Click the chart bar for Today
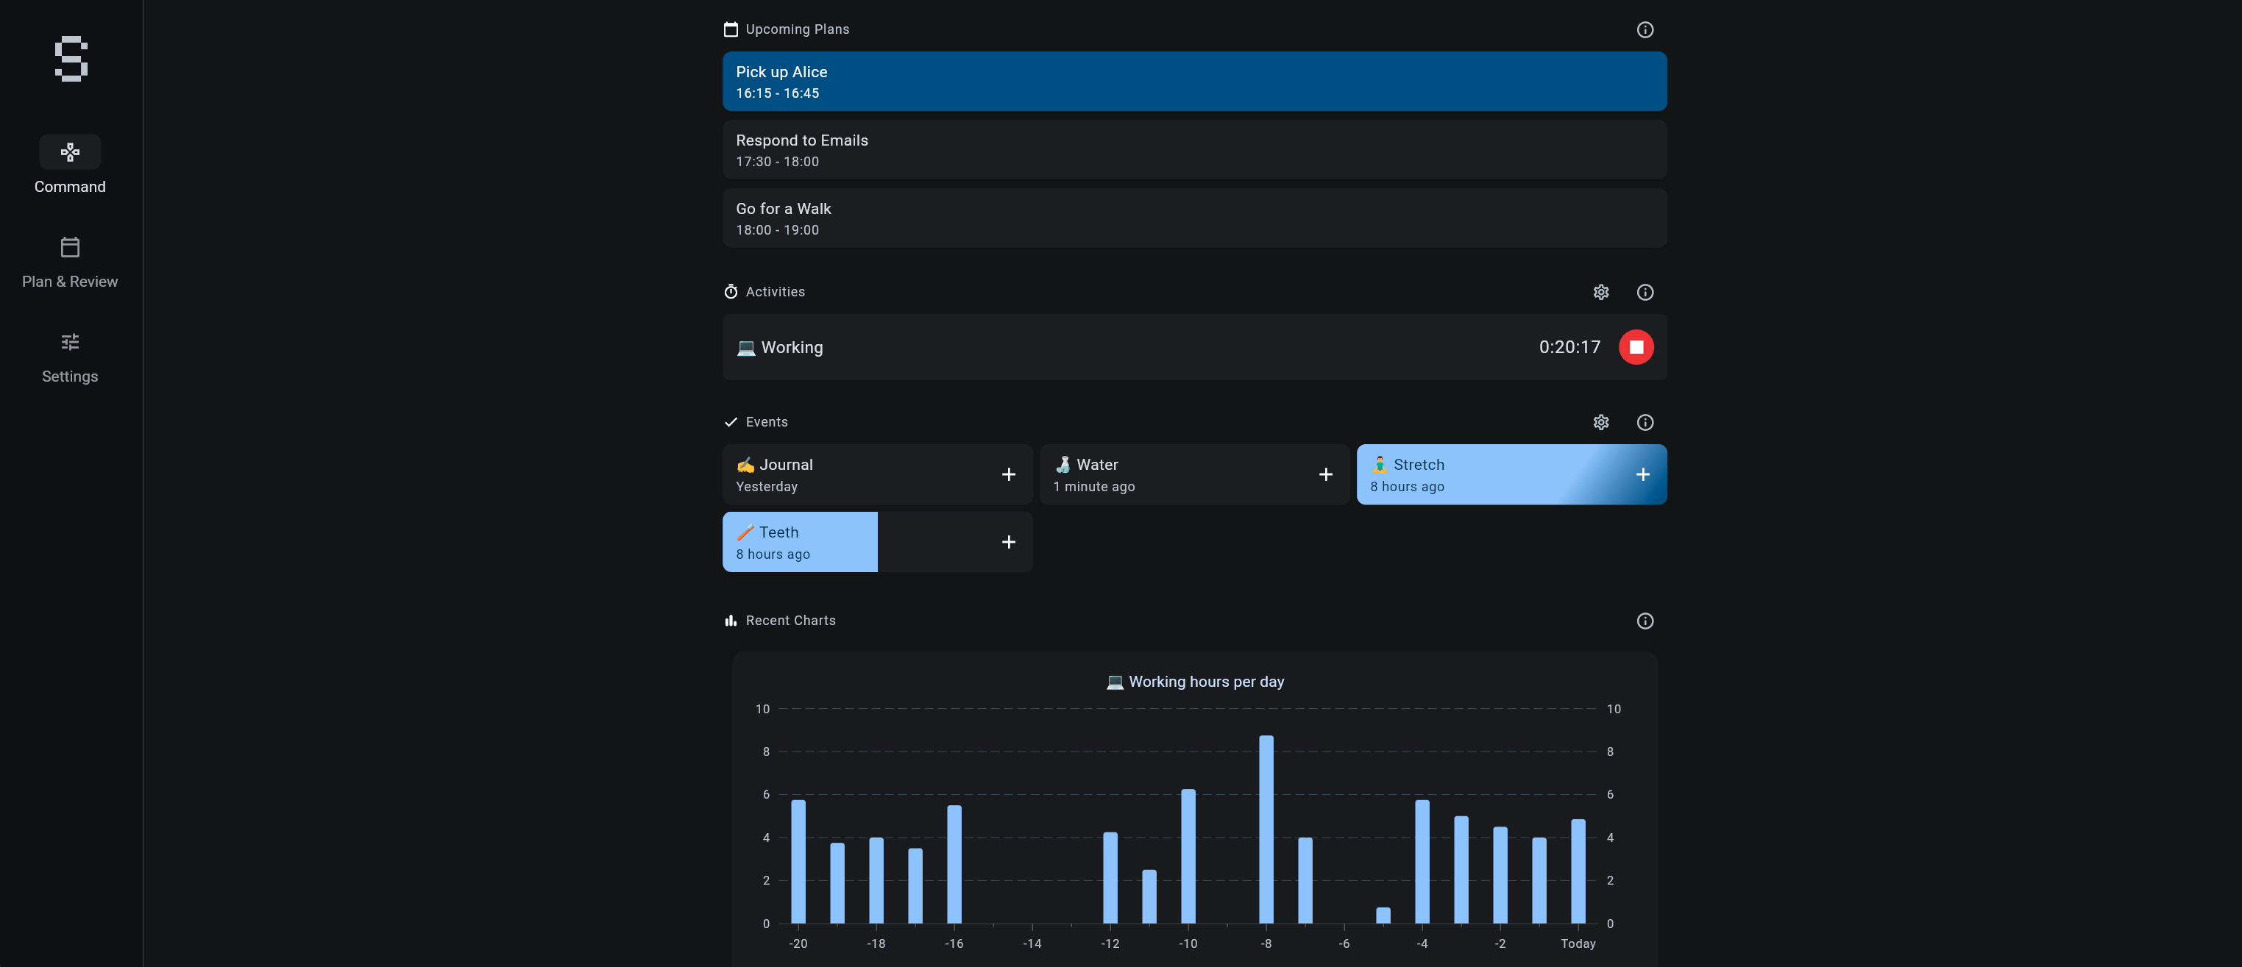 click(1578, 871)
